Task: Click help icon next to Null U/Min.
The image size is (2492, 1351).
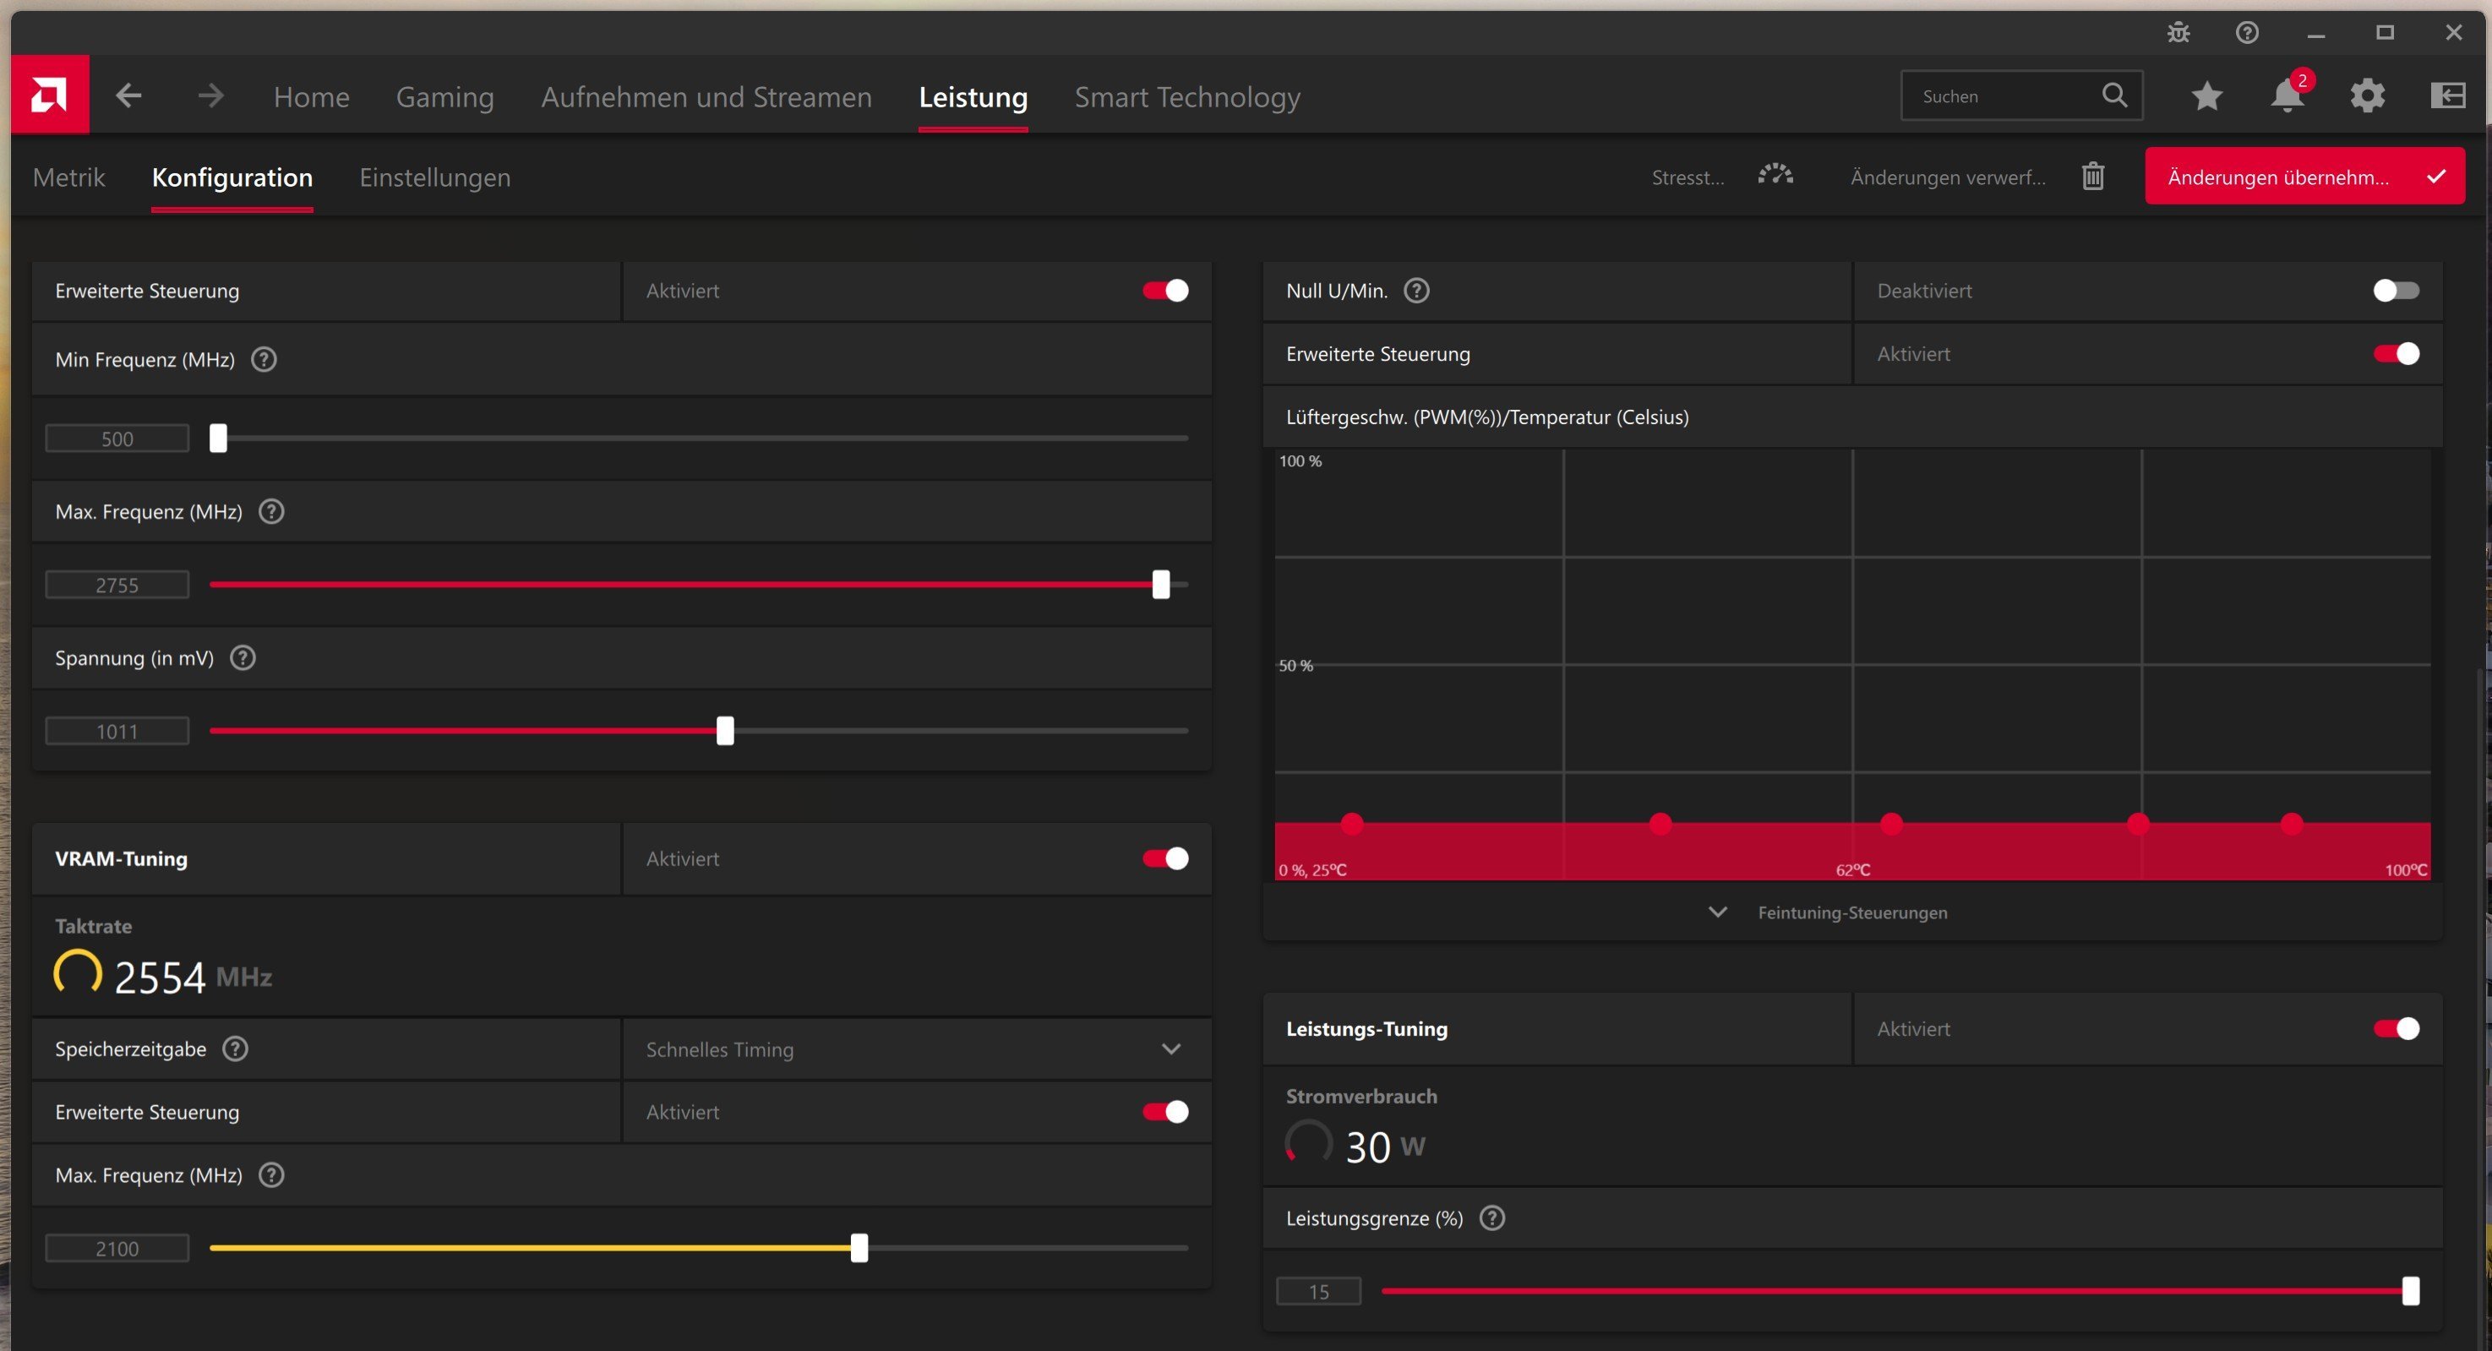Action: click(1416, 291)
